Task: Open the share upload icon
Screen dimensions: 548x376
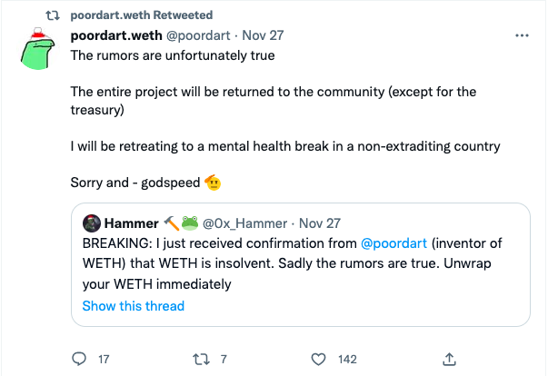Action: 449,359
